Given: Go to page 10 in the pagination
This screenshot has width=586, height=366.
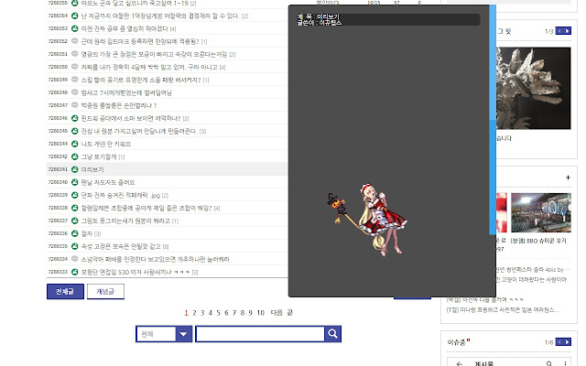Looking at the screenshot, I should [x=260, y=313].
